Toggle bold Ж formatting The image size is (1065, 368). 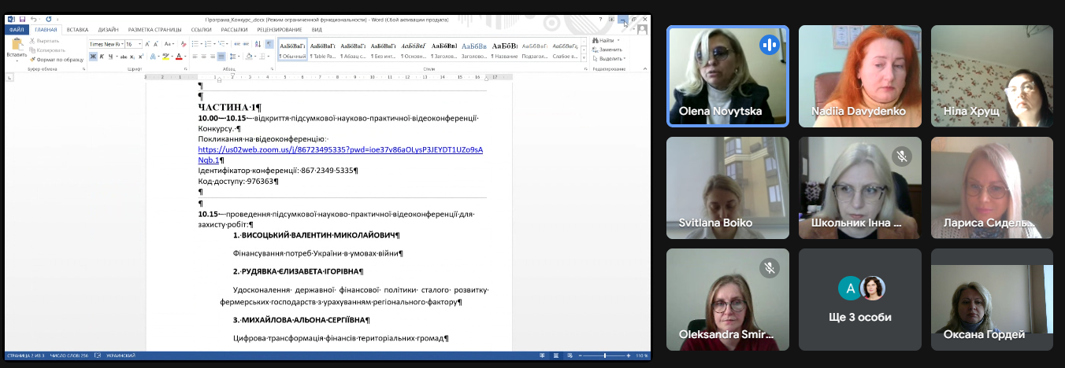tap(93, 57)
